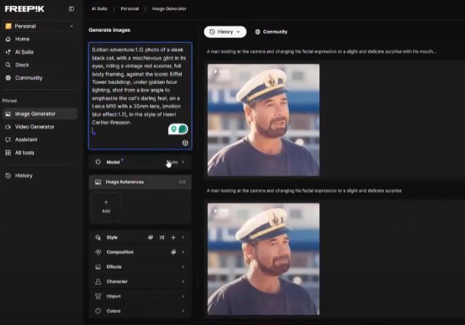Open the Colors section
This screenshot has height=325, width=465.
tap(140, 311)
